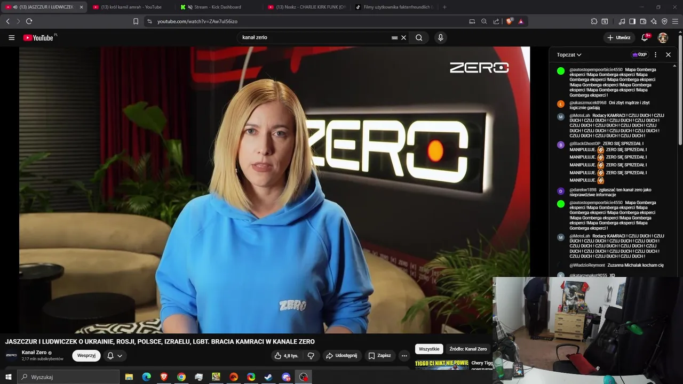Open Microsoft Edge from taskbar

147,377
